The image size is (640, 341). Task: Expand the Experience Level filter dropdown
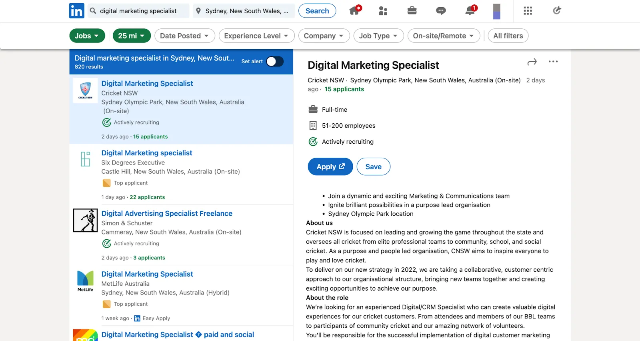(256, 36)
